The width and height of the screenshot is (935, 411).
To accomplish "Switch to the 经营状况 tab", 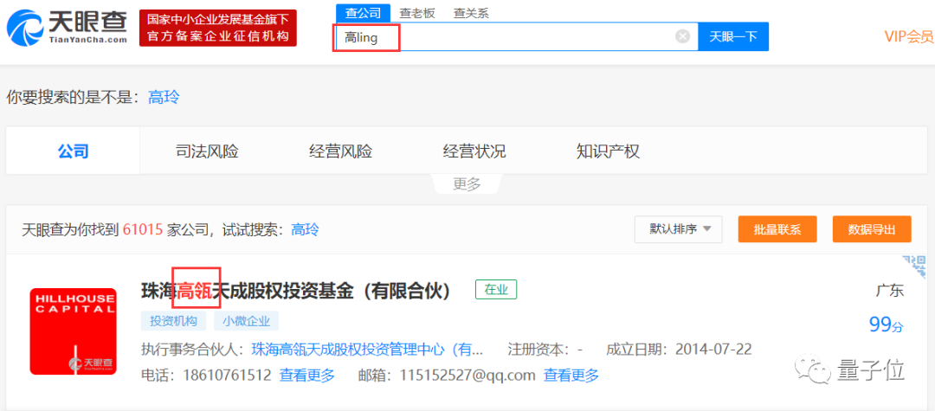I will [x=474, y=151].
